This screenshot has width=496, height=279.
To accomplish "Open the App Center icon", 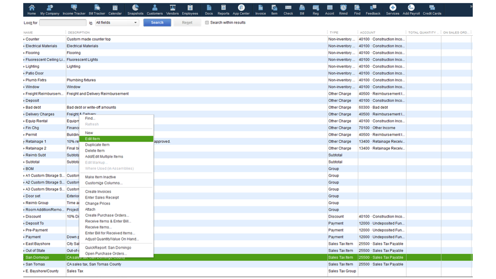I will (241, 10).
